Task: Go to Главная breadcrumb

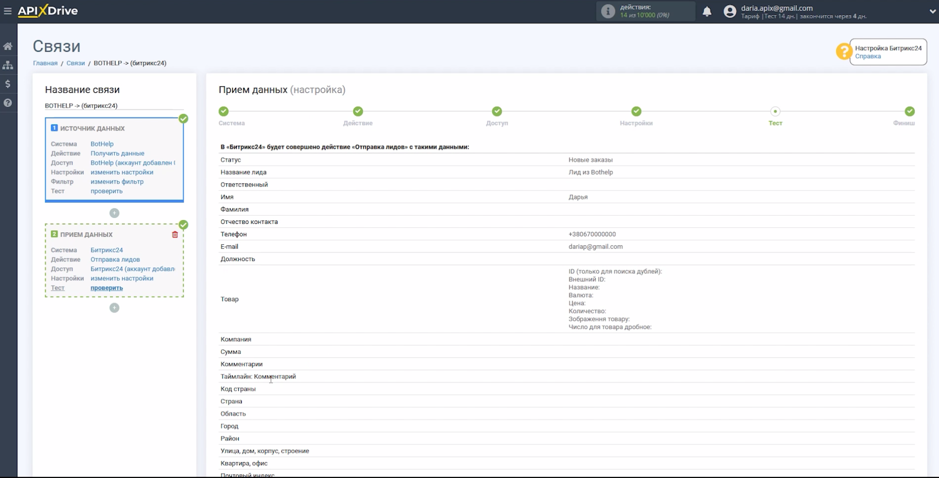Action: tap(45, 63)
